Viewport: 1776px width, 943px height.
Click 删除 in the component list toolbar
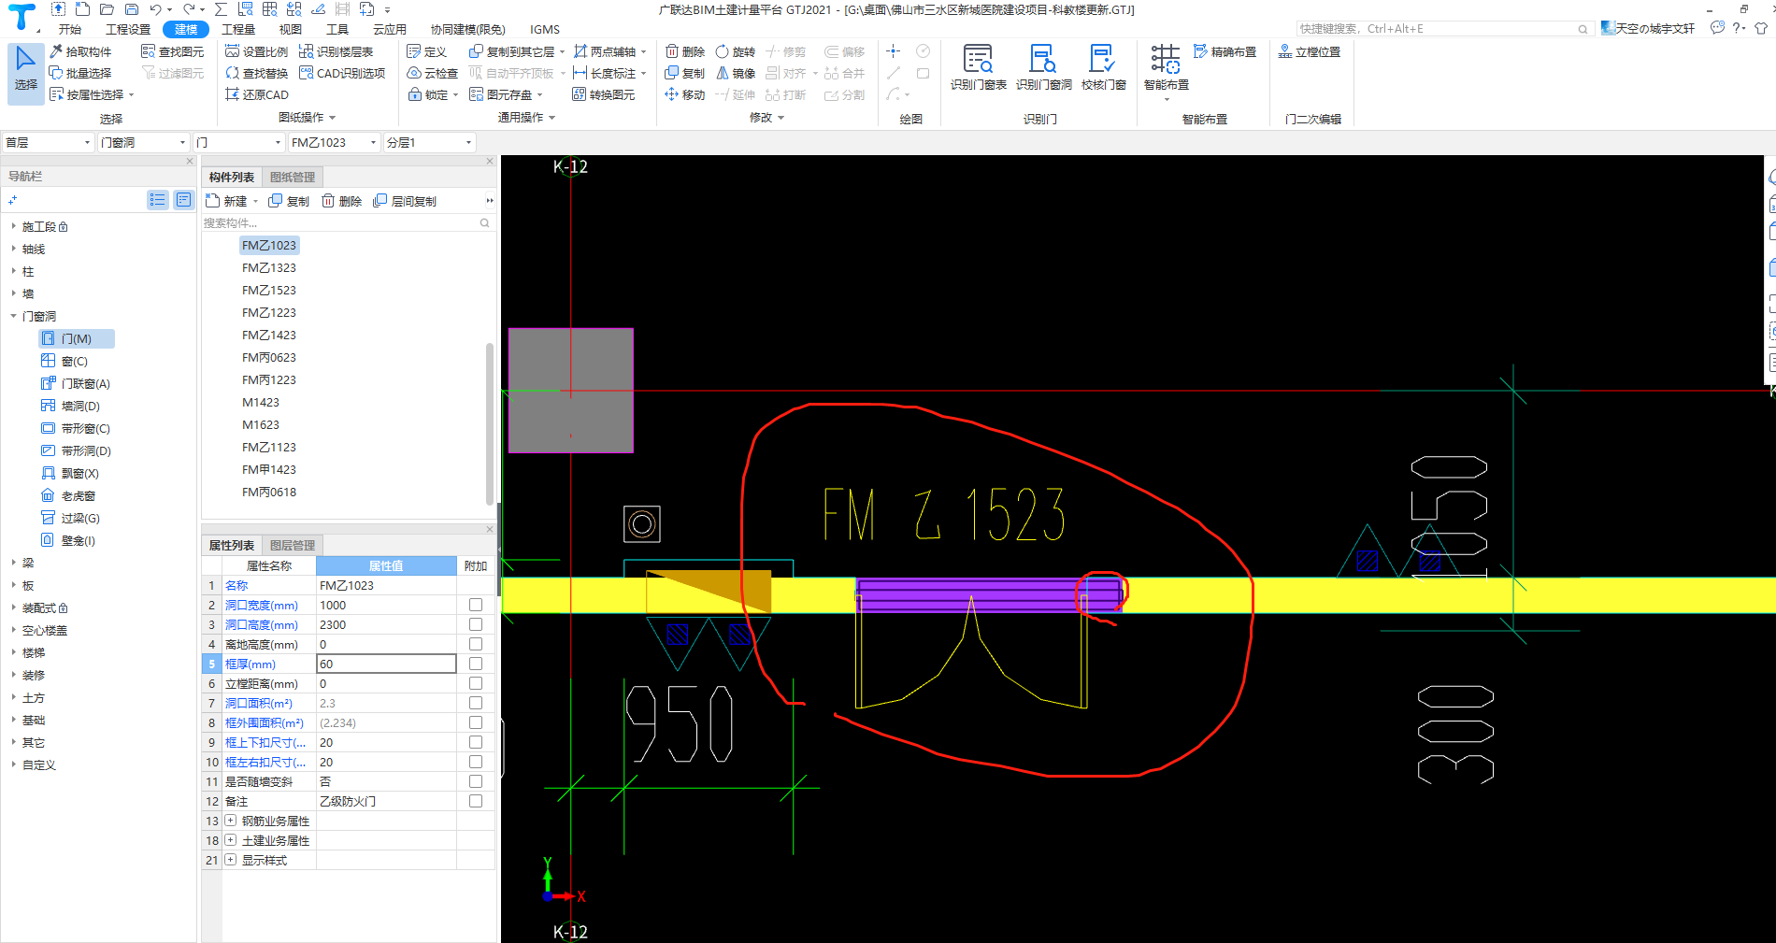(341, 201)
